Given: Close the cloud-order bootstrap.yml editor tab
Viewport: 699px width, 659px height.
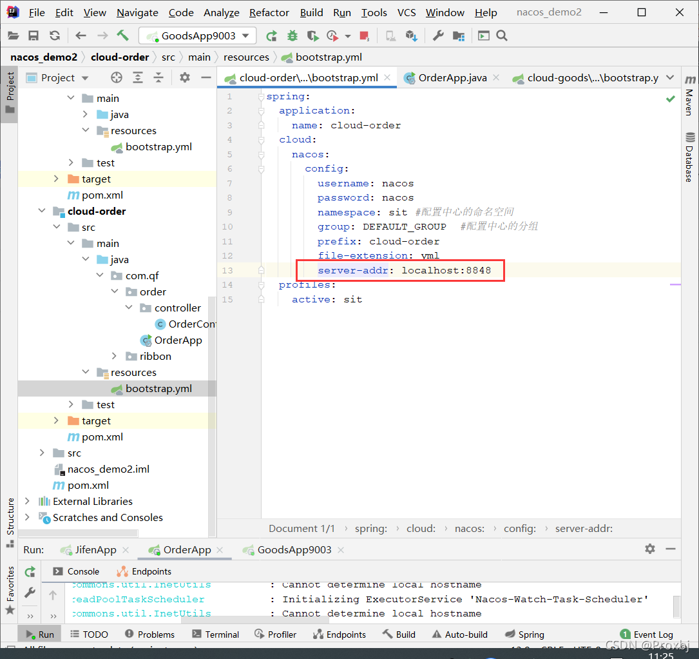Looking at the screenshot, I should point(387,77).
